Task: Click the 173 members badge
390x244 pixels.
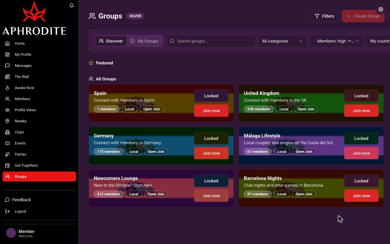Action: point(109,152)
